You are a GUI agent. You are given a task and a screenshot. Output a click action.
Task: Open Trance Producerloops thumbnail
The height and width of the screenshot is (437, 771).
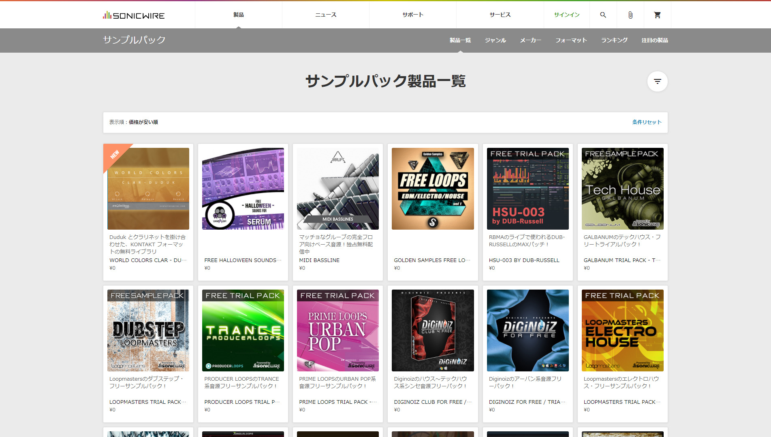point(243,330)
